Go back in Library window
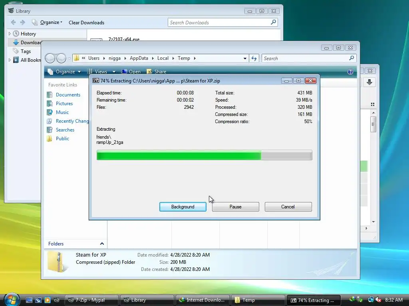 click(x=13, y=22)
